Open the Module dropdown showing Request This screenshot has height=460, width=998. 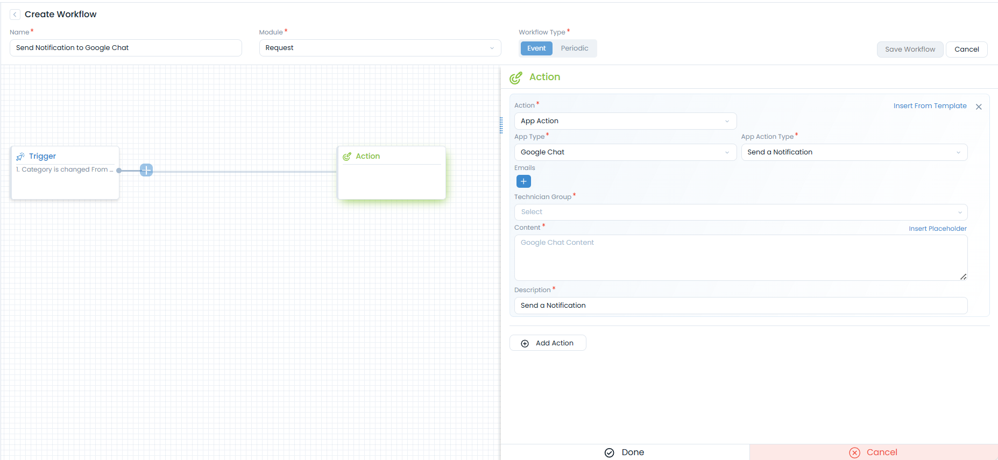coord(380,48)
